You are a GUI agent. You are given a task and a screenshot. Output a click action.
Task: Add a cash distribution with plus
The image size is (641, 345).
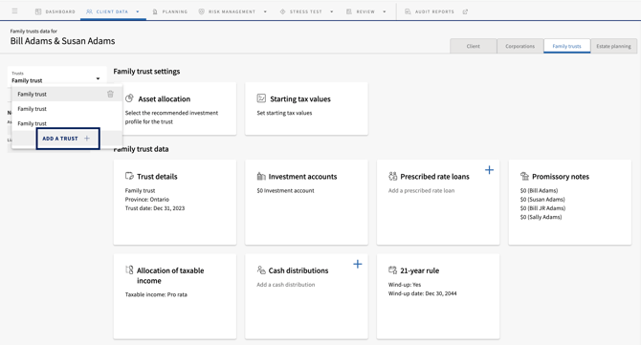pos(358,264)
